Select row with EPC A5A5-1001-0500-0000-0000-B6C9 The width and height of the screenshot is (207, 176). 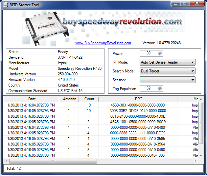click(101, 122)
